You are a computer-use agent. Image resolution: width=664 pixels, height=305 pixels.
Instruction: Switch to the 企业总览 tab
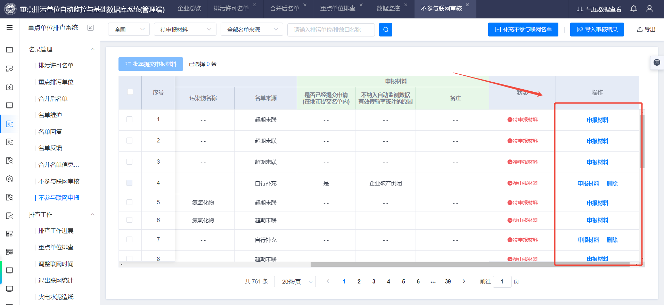point(189,9)
